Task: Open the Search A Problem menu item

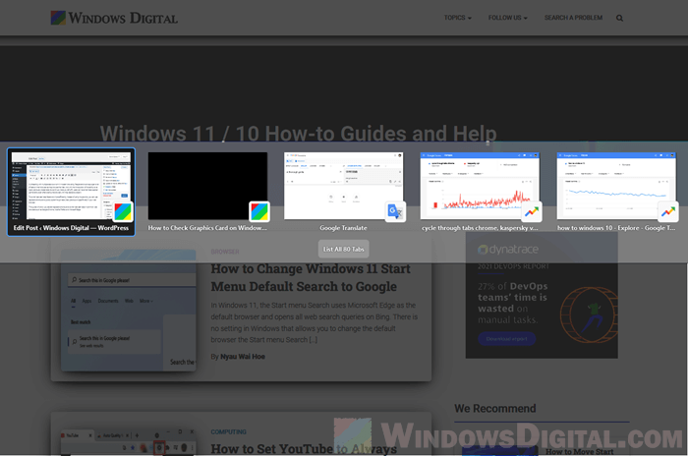Action: (x=573, y=18)
